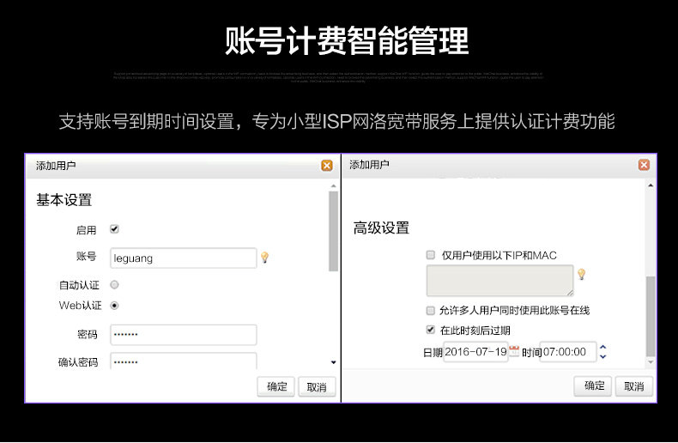Click the account field containing leguang
This screenshot has width=678, height=443.
[x=184, y=258]
